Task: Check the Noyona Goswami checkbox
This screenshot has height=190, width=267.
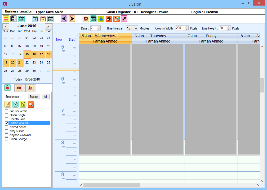Action: (6, 135)
